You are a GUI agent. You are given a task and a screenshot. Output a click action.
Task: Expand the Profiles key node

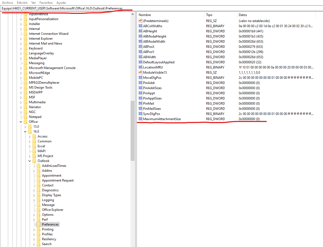point(34,234)
